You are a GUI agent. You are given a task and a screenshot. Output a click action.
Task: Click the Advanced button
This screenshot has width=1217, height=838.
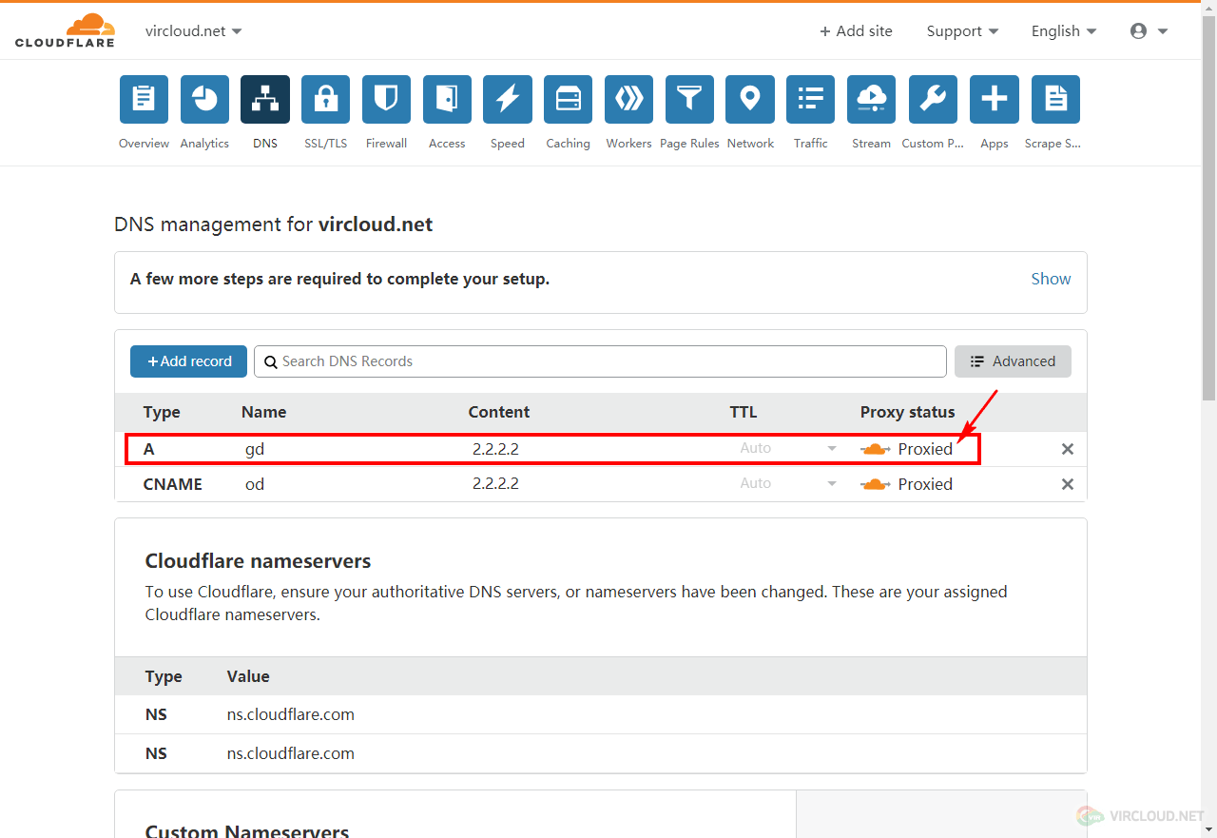click(1013, 361)
